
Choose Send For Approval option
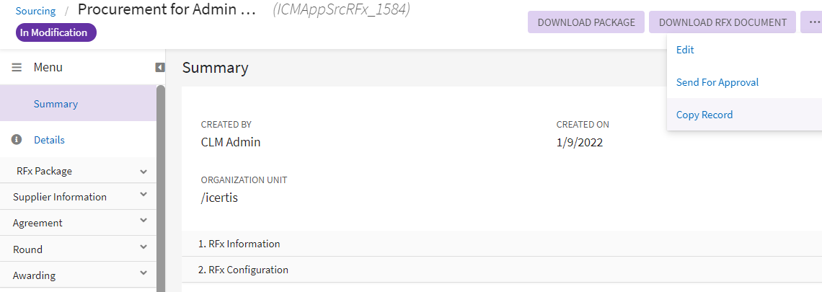click(717, 82)
